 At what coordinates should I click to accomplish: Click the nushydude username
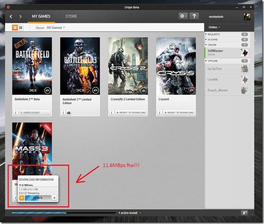click(216, 17)
